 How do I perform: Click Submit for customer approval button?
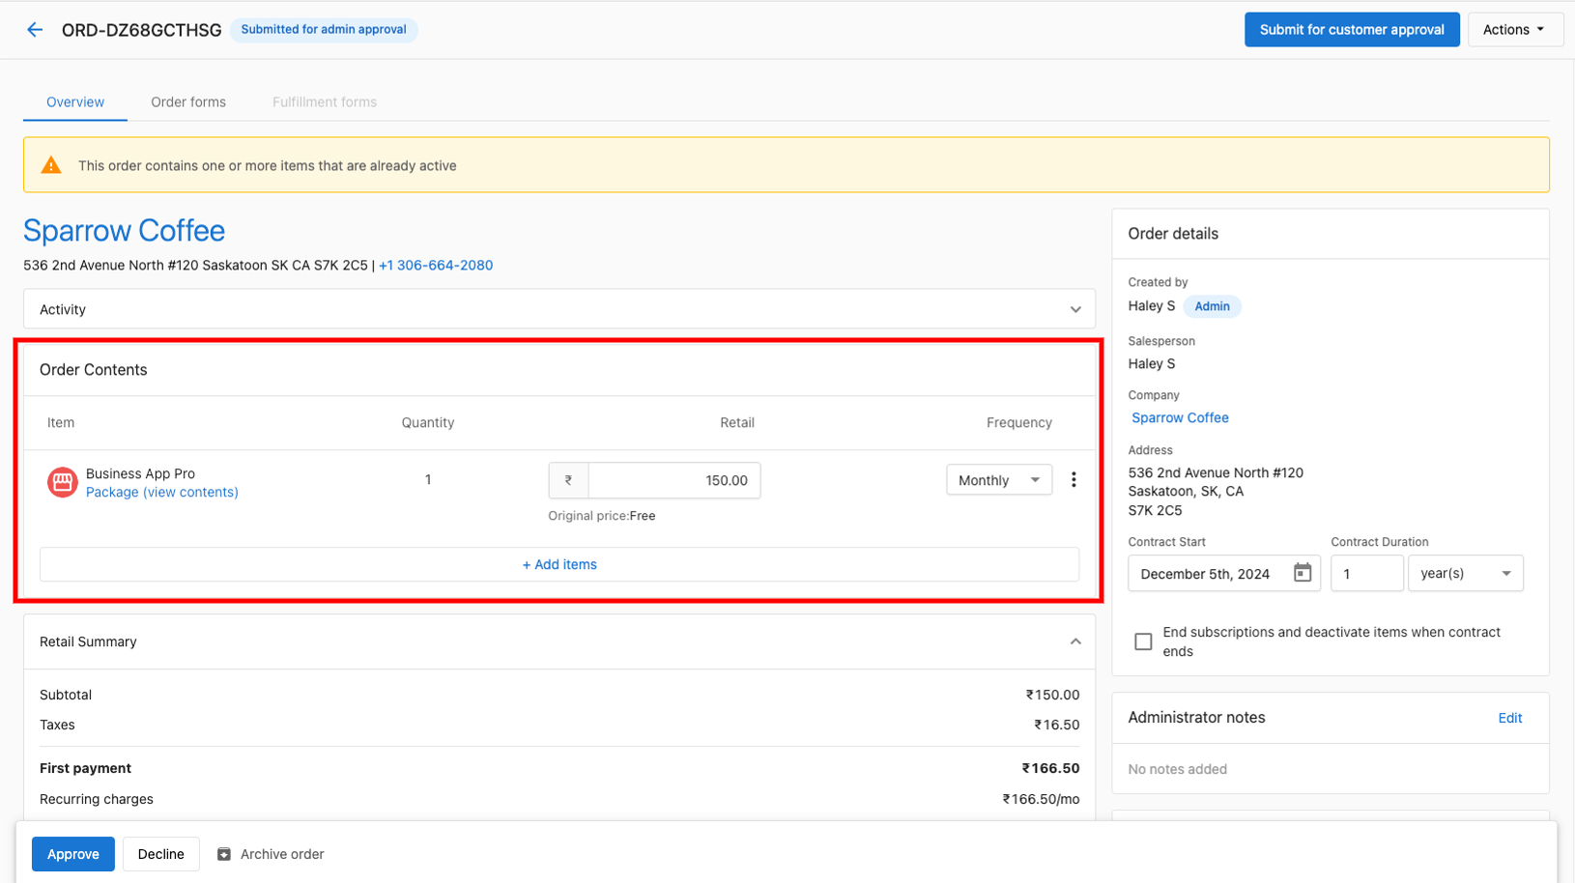click(x=1352, y=30)
